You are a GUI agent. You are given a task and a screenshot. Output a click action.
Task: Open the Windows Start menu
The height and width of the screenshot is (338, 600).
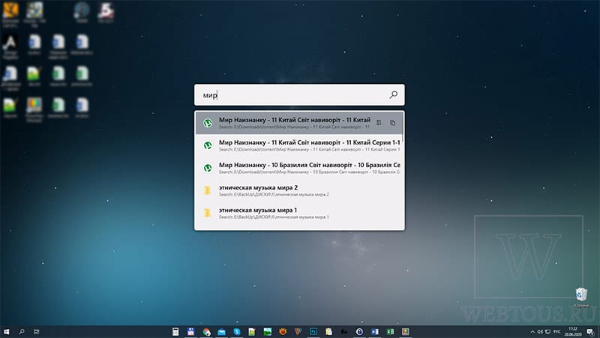point(6,331)
